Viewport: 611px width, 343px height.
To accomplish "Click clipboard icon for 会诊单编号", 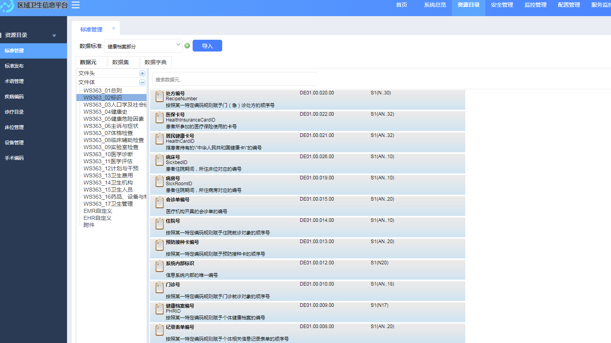I will 160,203.
